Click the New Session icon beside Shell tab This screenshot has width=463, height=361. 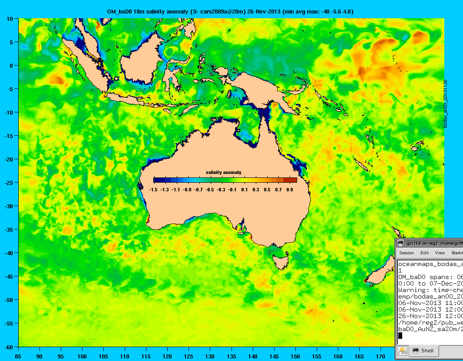[x=402, y=351]
